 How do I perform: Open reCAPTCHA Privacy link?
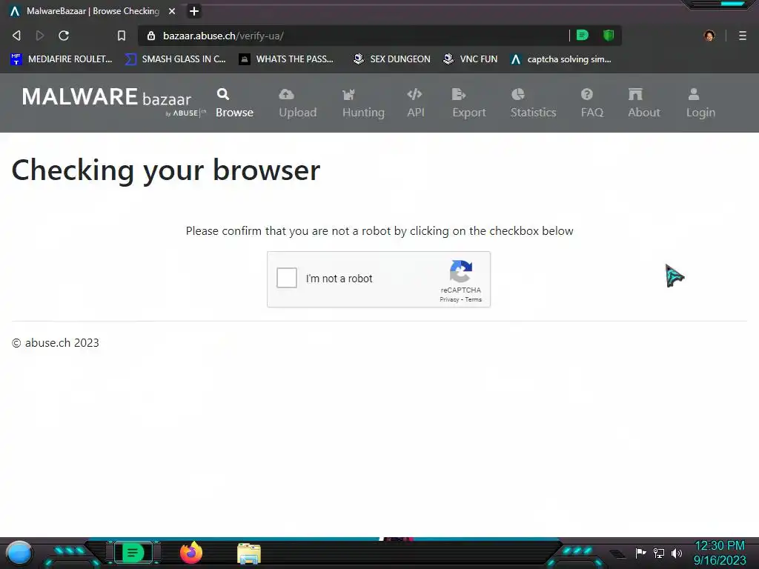tap(449, 299)
